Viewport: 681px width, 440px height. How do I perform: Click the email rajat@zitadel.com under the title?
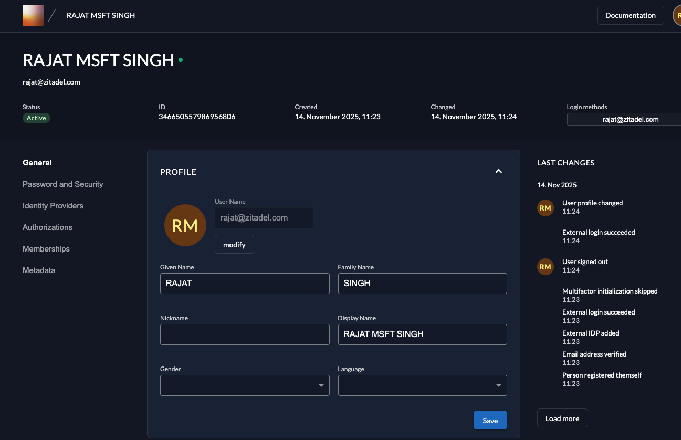pos(51,82)
